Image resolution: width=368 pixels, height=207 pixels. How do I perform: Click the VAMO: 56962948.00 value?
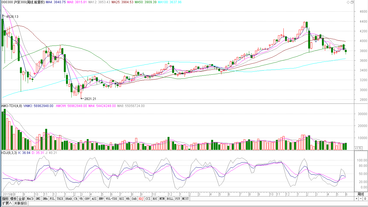click(38, 106)
